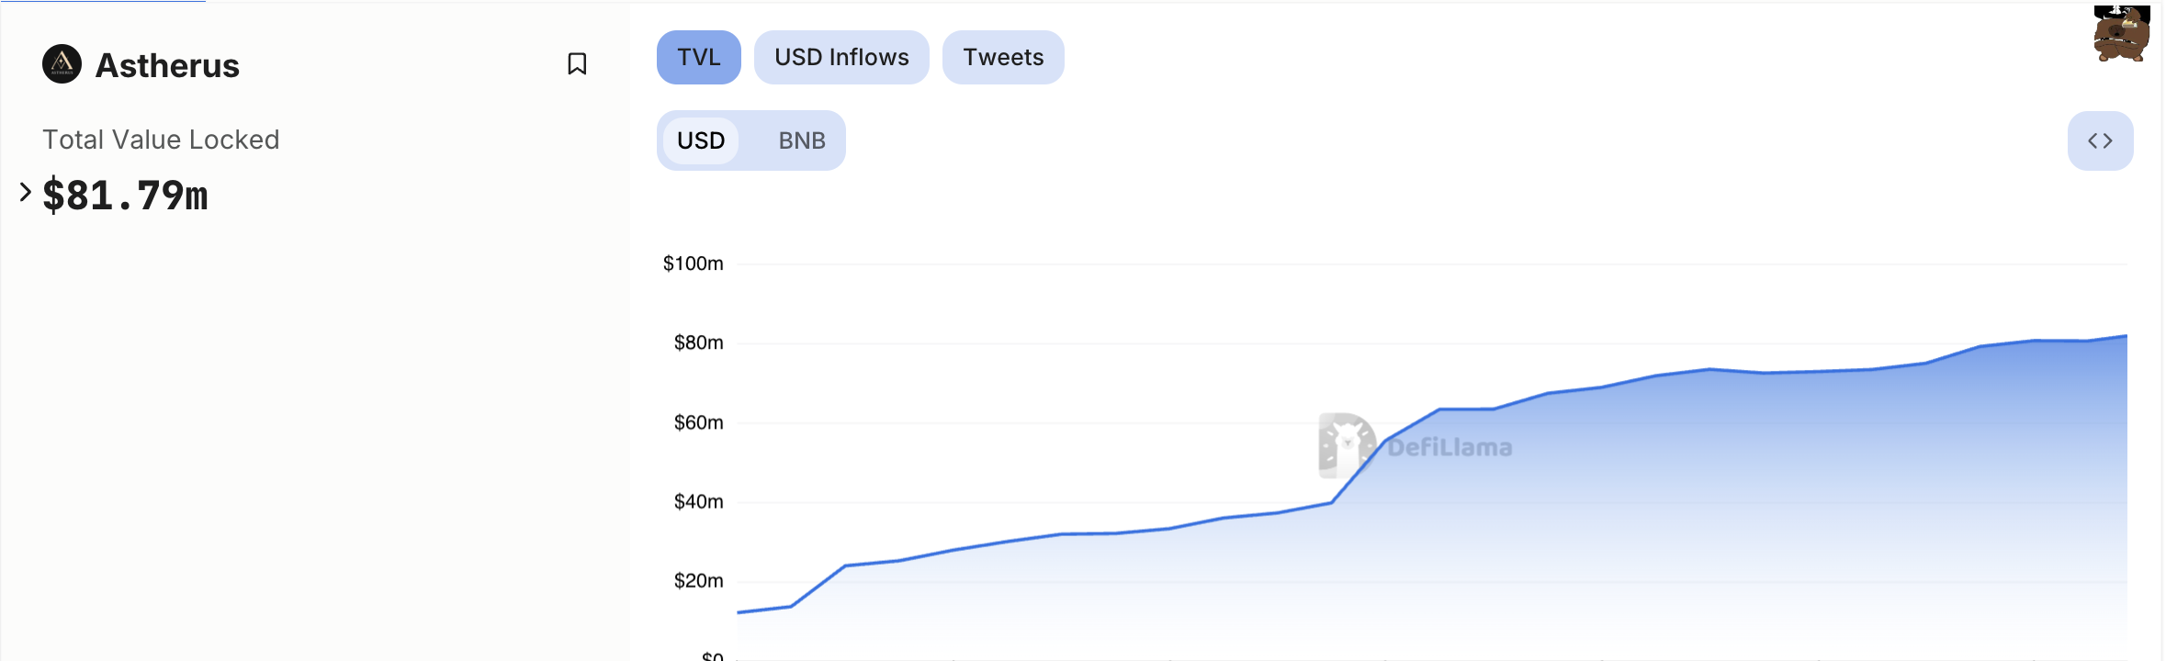2166x661 pixels.
Task: Toggle the TVL chart metric
Action: pos(698,57)
